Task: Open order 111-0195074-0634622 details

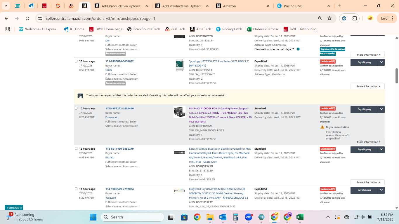Action: (119, 61)
